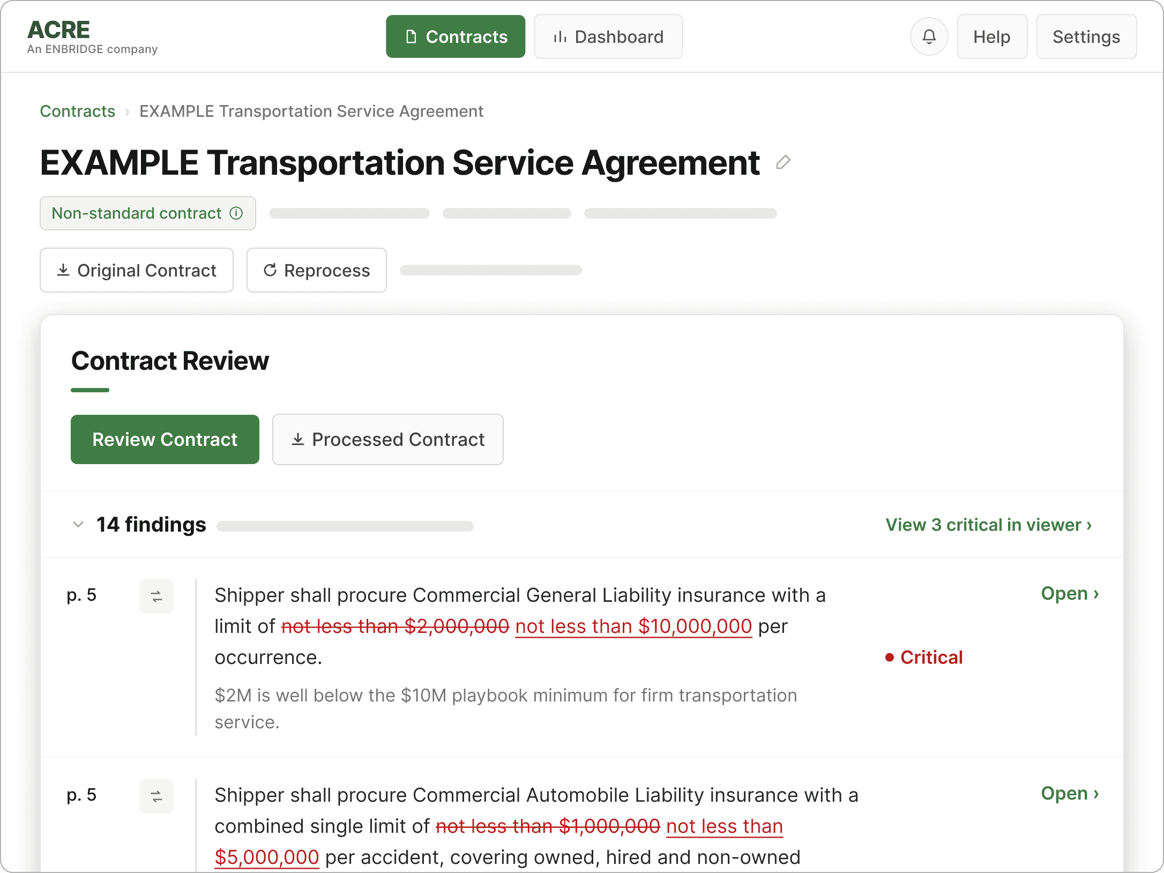Click the EXAMPLE Transportation Service Agreement page title
This screenshot has width=1164, height=873.
point(400,162)
